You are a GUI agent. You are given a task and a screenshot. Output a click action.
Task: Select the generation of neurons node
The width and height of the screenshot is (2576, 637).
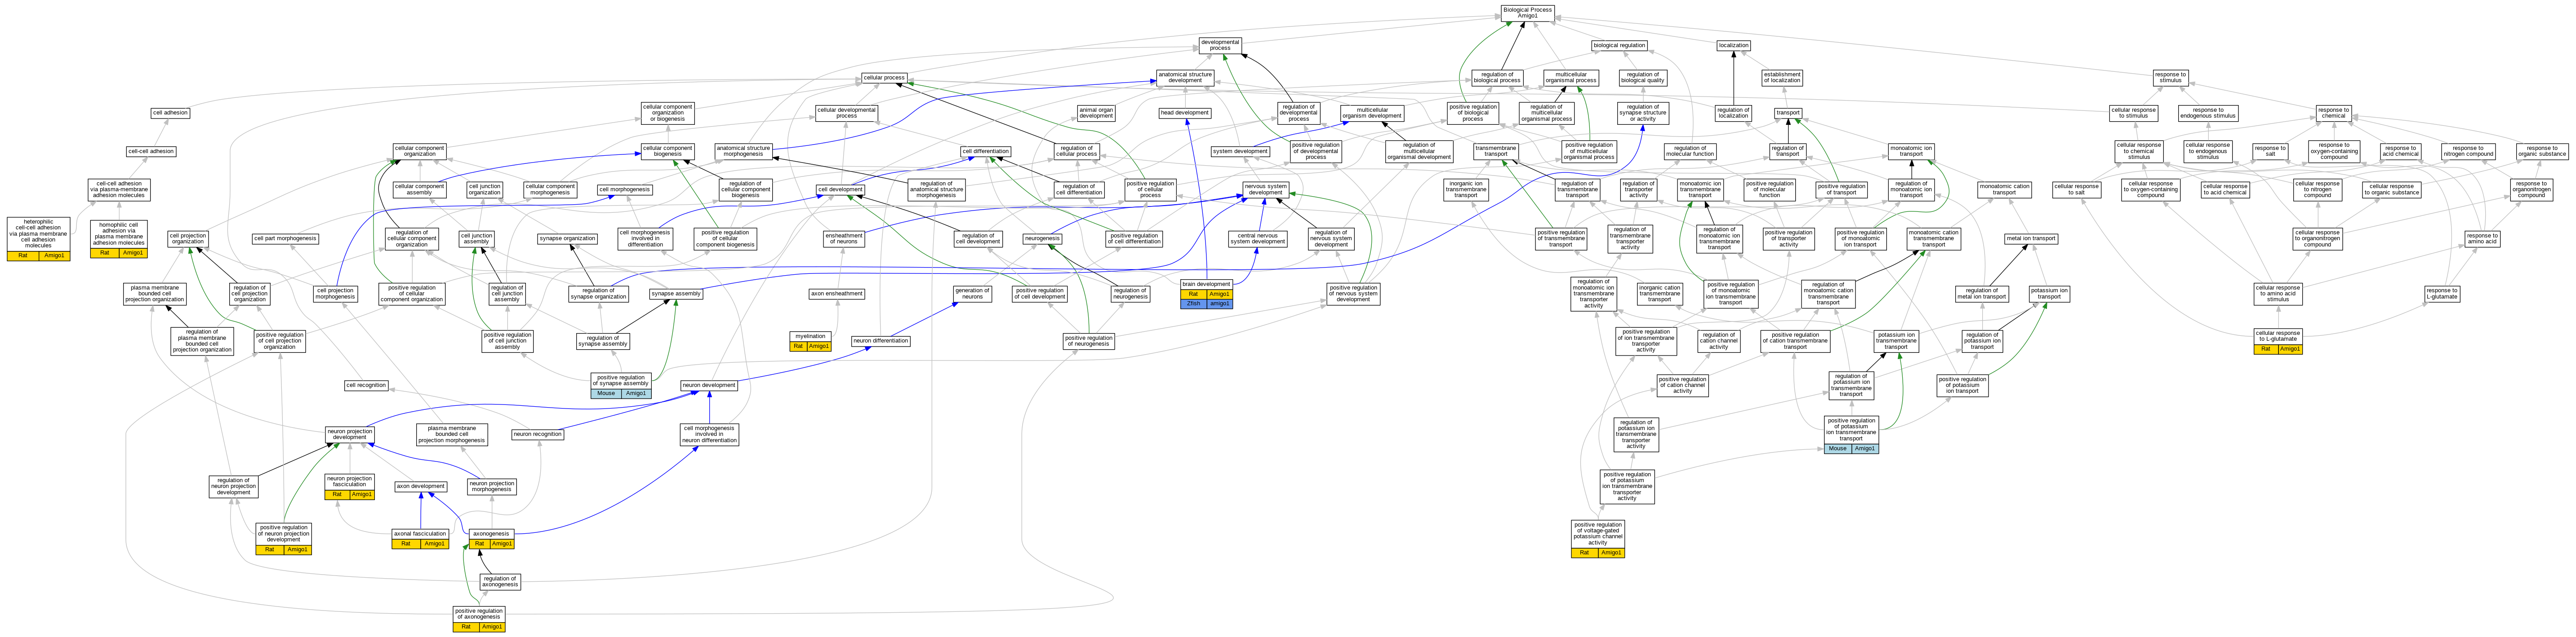(972, 294)
